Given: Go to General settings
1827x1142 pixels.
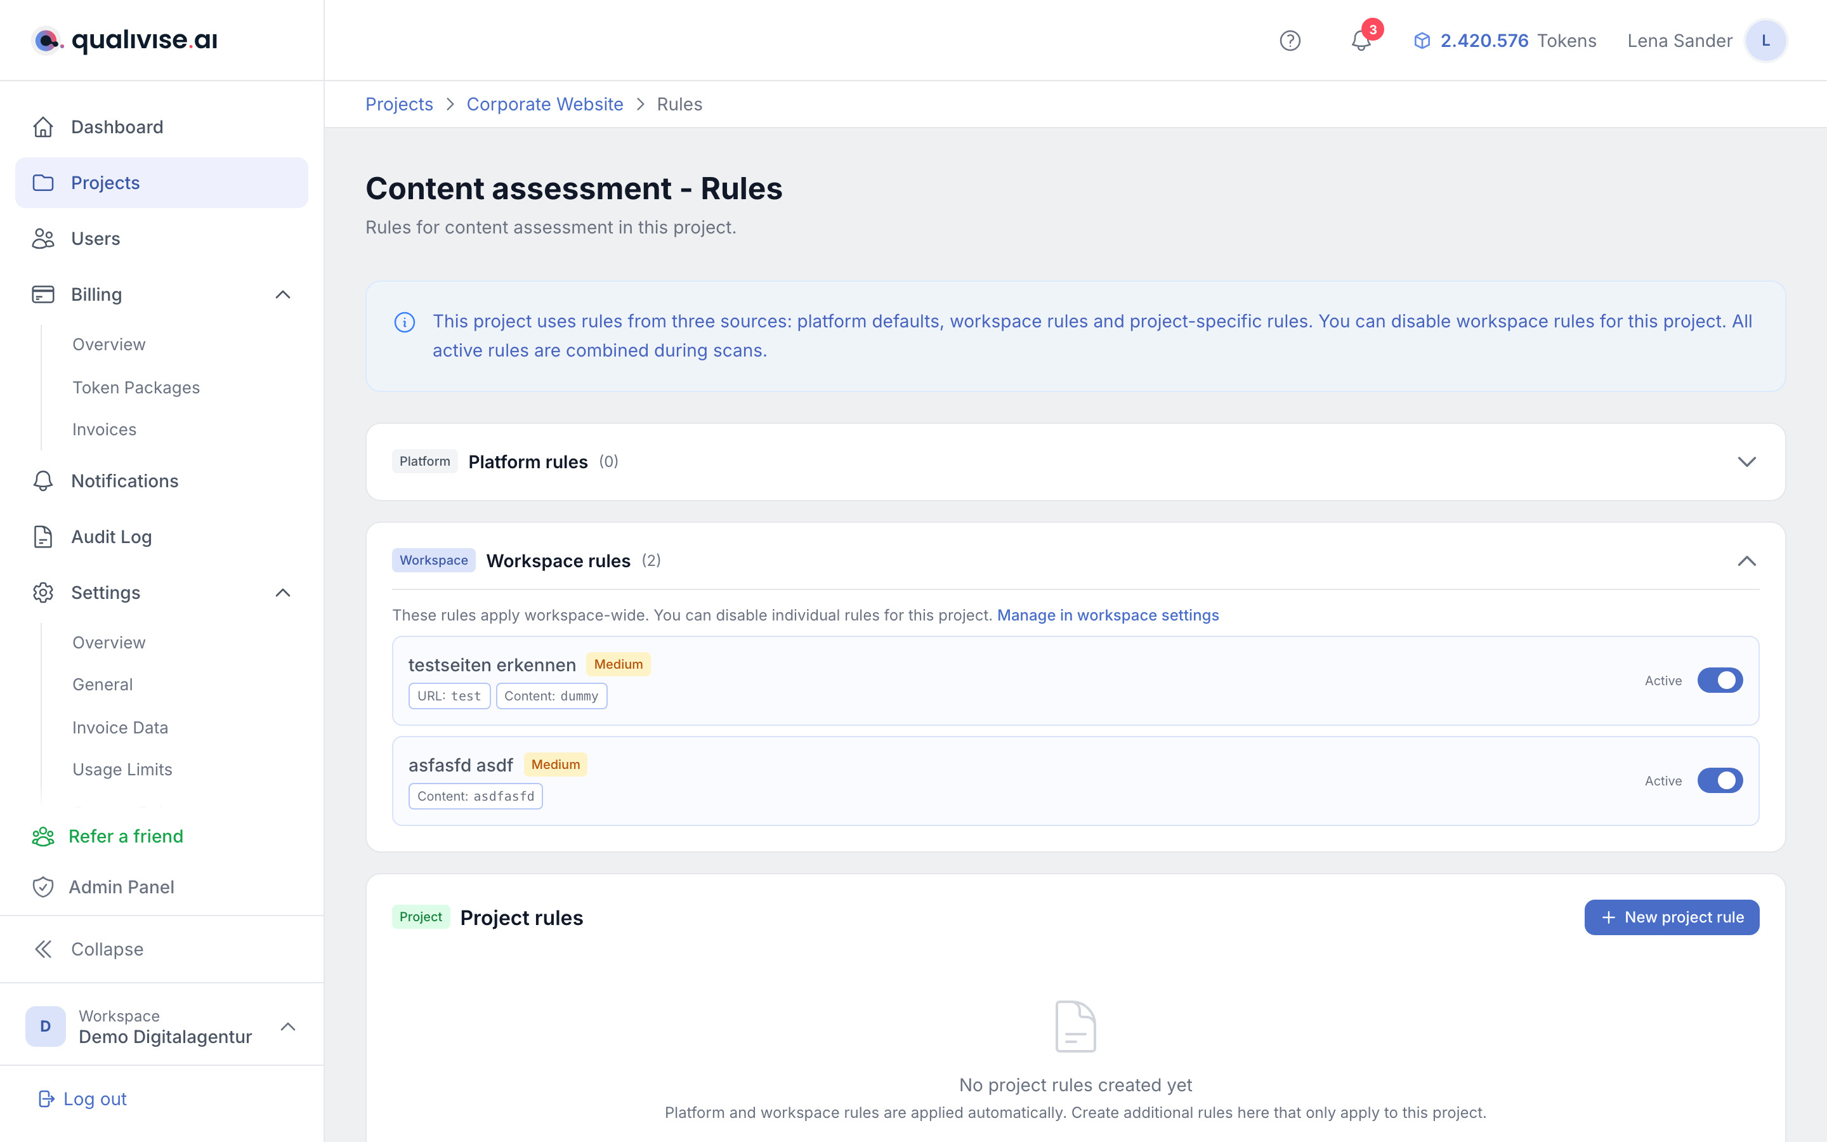Looking at the screenshot, I should [x=103, y=685].
